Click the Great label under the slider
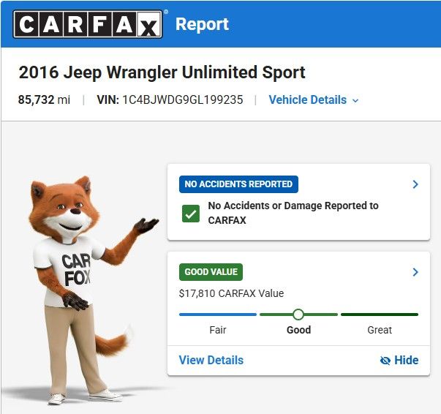441x414 pixels. click(x=380, y=330)
